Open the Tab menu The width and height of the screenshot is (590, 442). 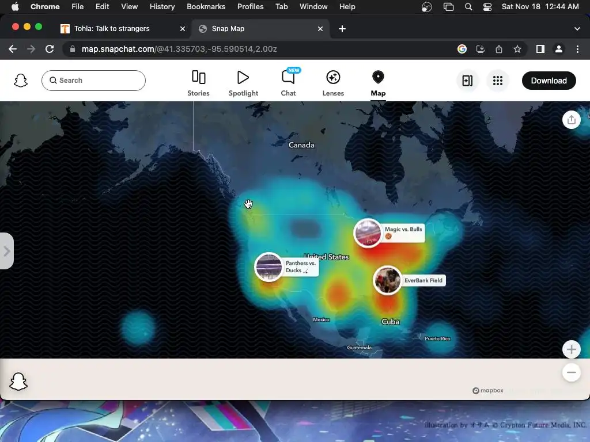click(x=281, y=6)
